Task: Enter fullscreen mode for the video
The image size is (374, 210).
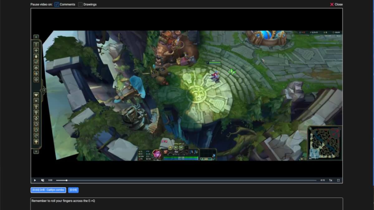Action: pos(338,180)
